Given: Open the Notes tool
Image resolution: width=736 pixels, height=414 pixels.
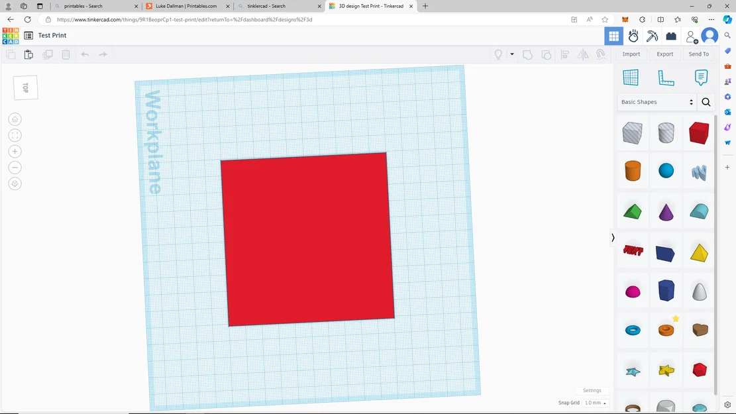Looking at the screenshot, I should (701, 78).
